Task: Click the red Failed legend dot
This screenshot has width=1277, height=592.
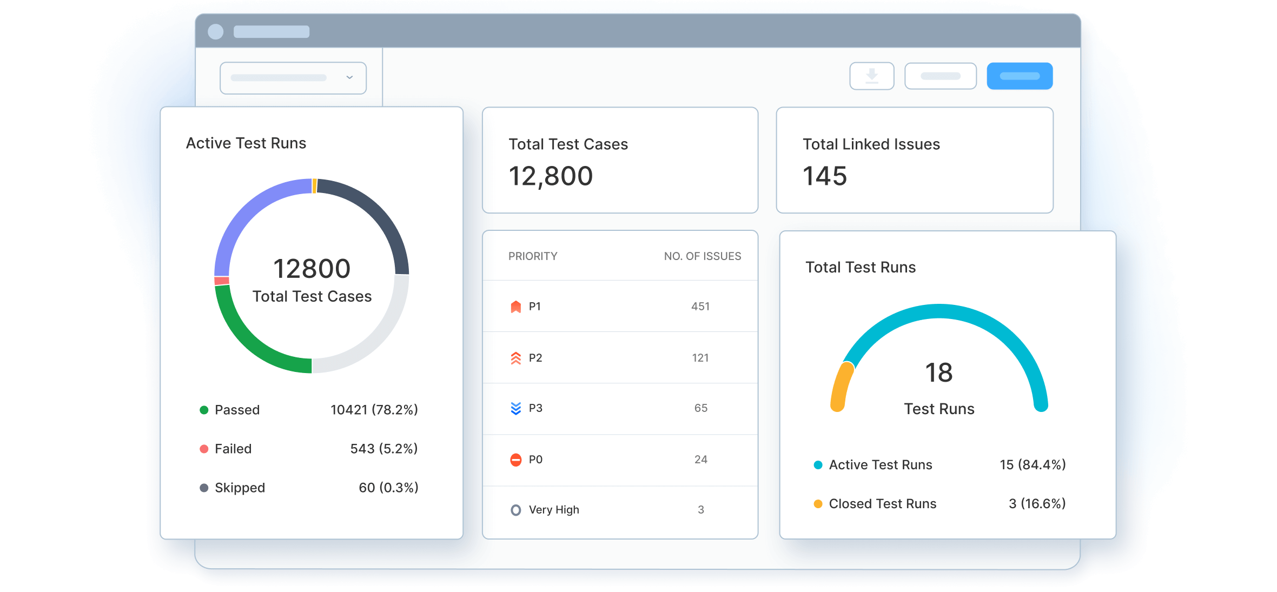Action: [204, 449]
